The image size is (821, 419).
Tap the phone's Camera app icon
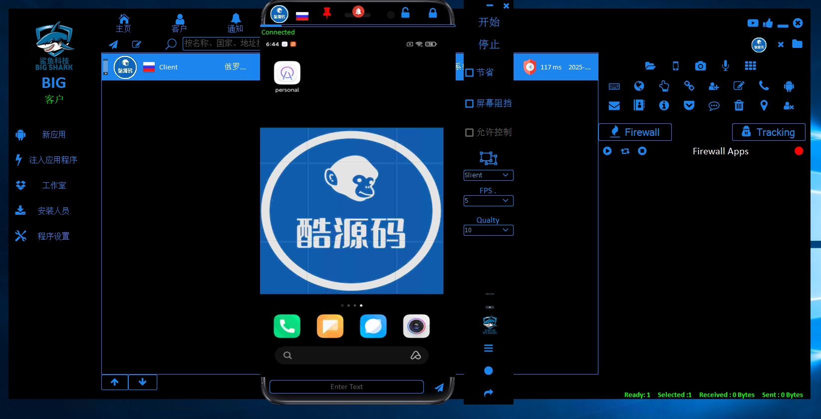coord(416,326)
